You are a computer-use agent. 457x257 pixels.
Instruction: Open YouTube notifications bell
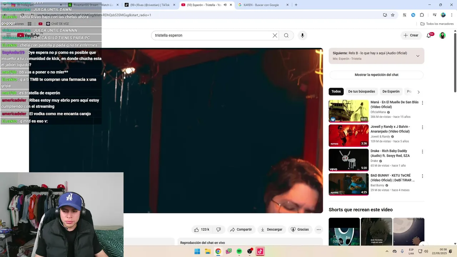tap(430, 35)
